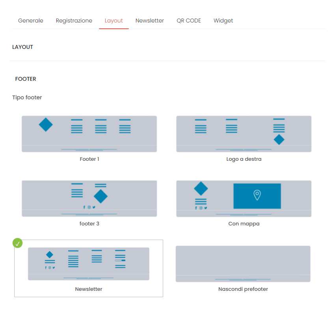Switch to the Generale tab
Image resolution: width=335 pixels, height=335 pixels.
(30, 20)
